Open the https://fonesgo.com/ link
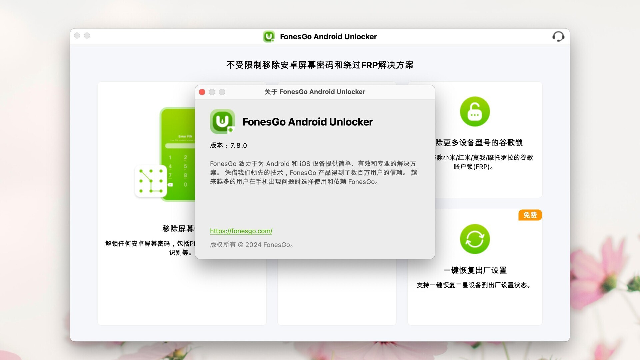This screenshot has height=360, width=640. (241, 231)
